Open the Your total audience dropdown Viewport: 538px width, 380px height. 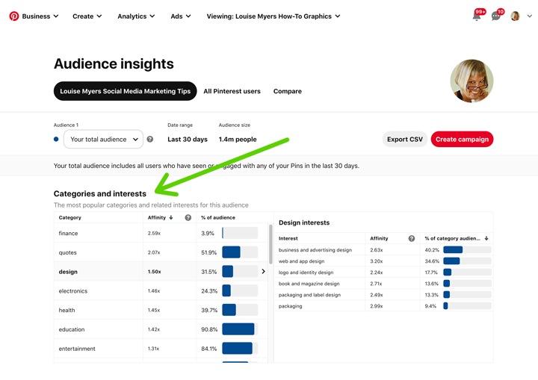click(x=103, y=140)
